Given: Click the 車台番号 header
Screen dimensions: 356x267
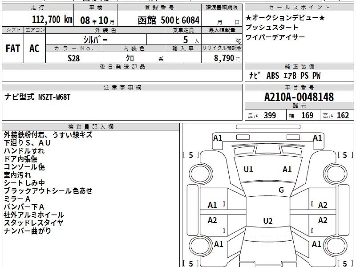Looking at the screenshot, I should (300, 87).
